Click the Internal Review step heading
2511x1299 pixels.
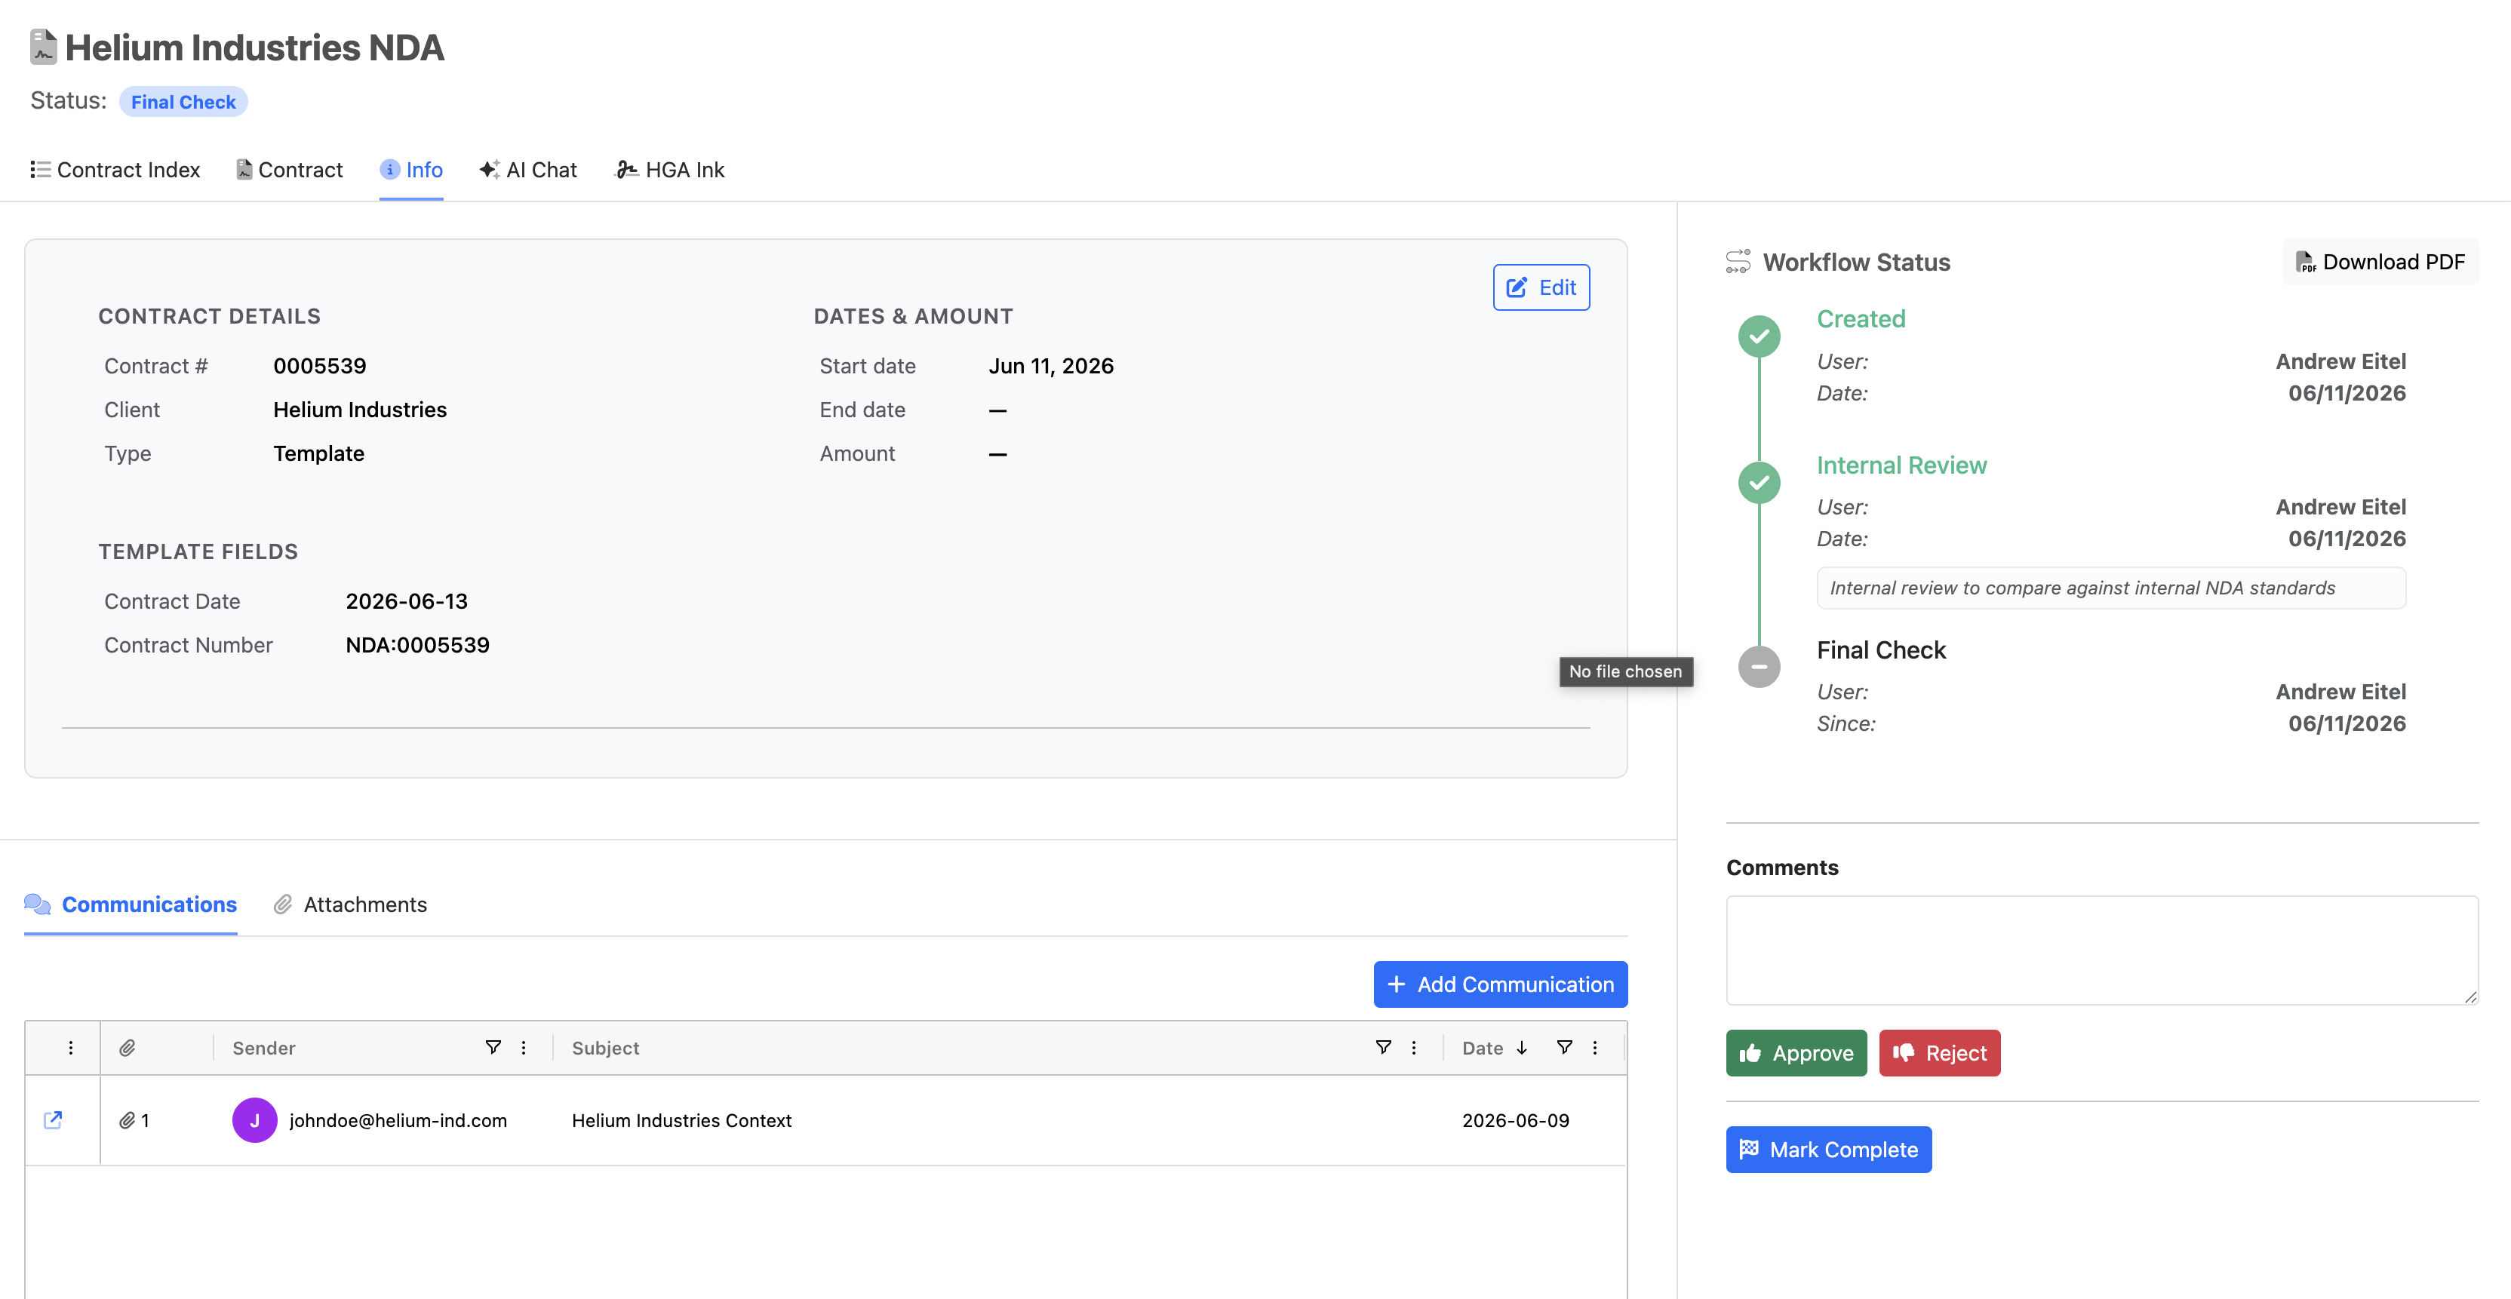(x=1901, y=465)
